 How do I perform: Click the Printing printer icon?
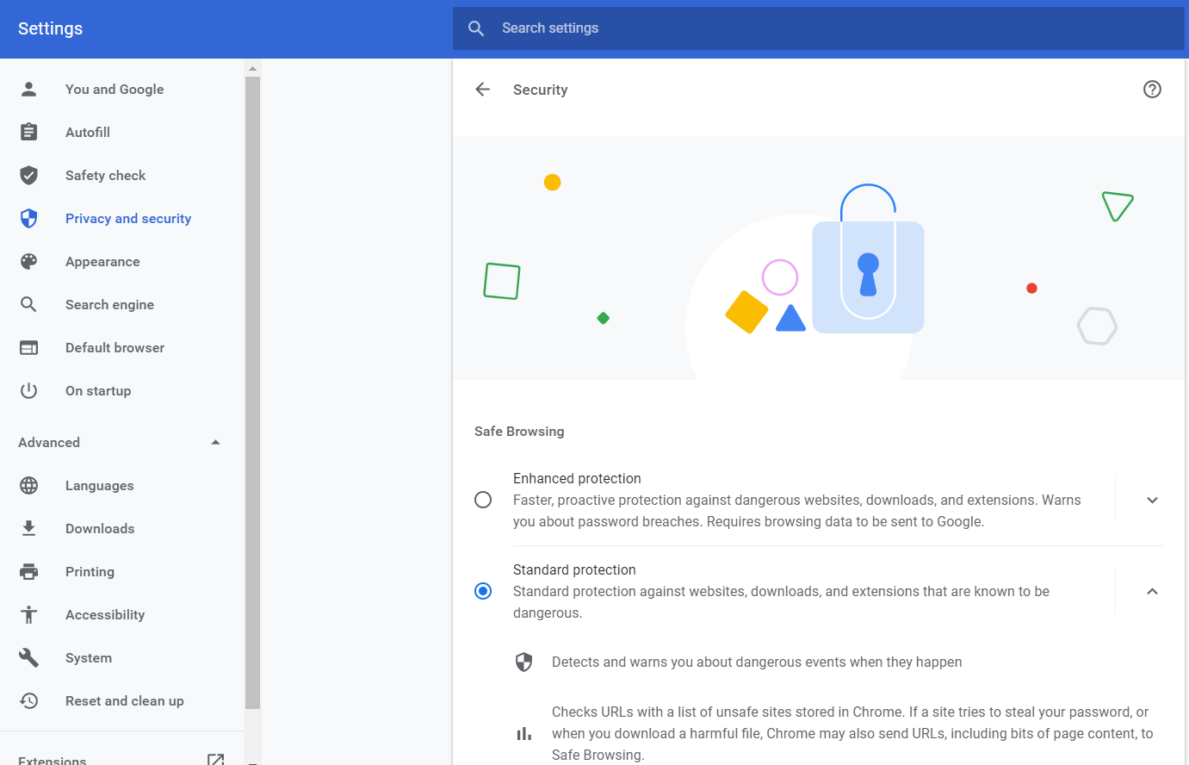[29, 572]
